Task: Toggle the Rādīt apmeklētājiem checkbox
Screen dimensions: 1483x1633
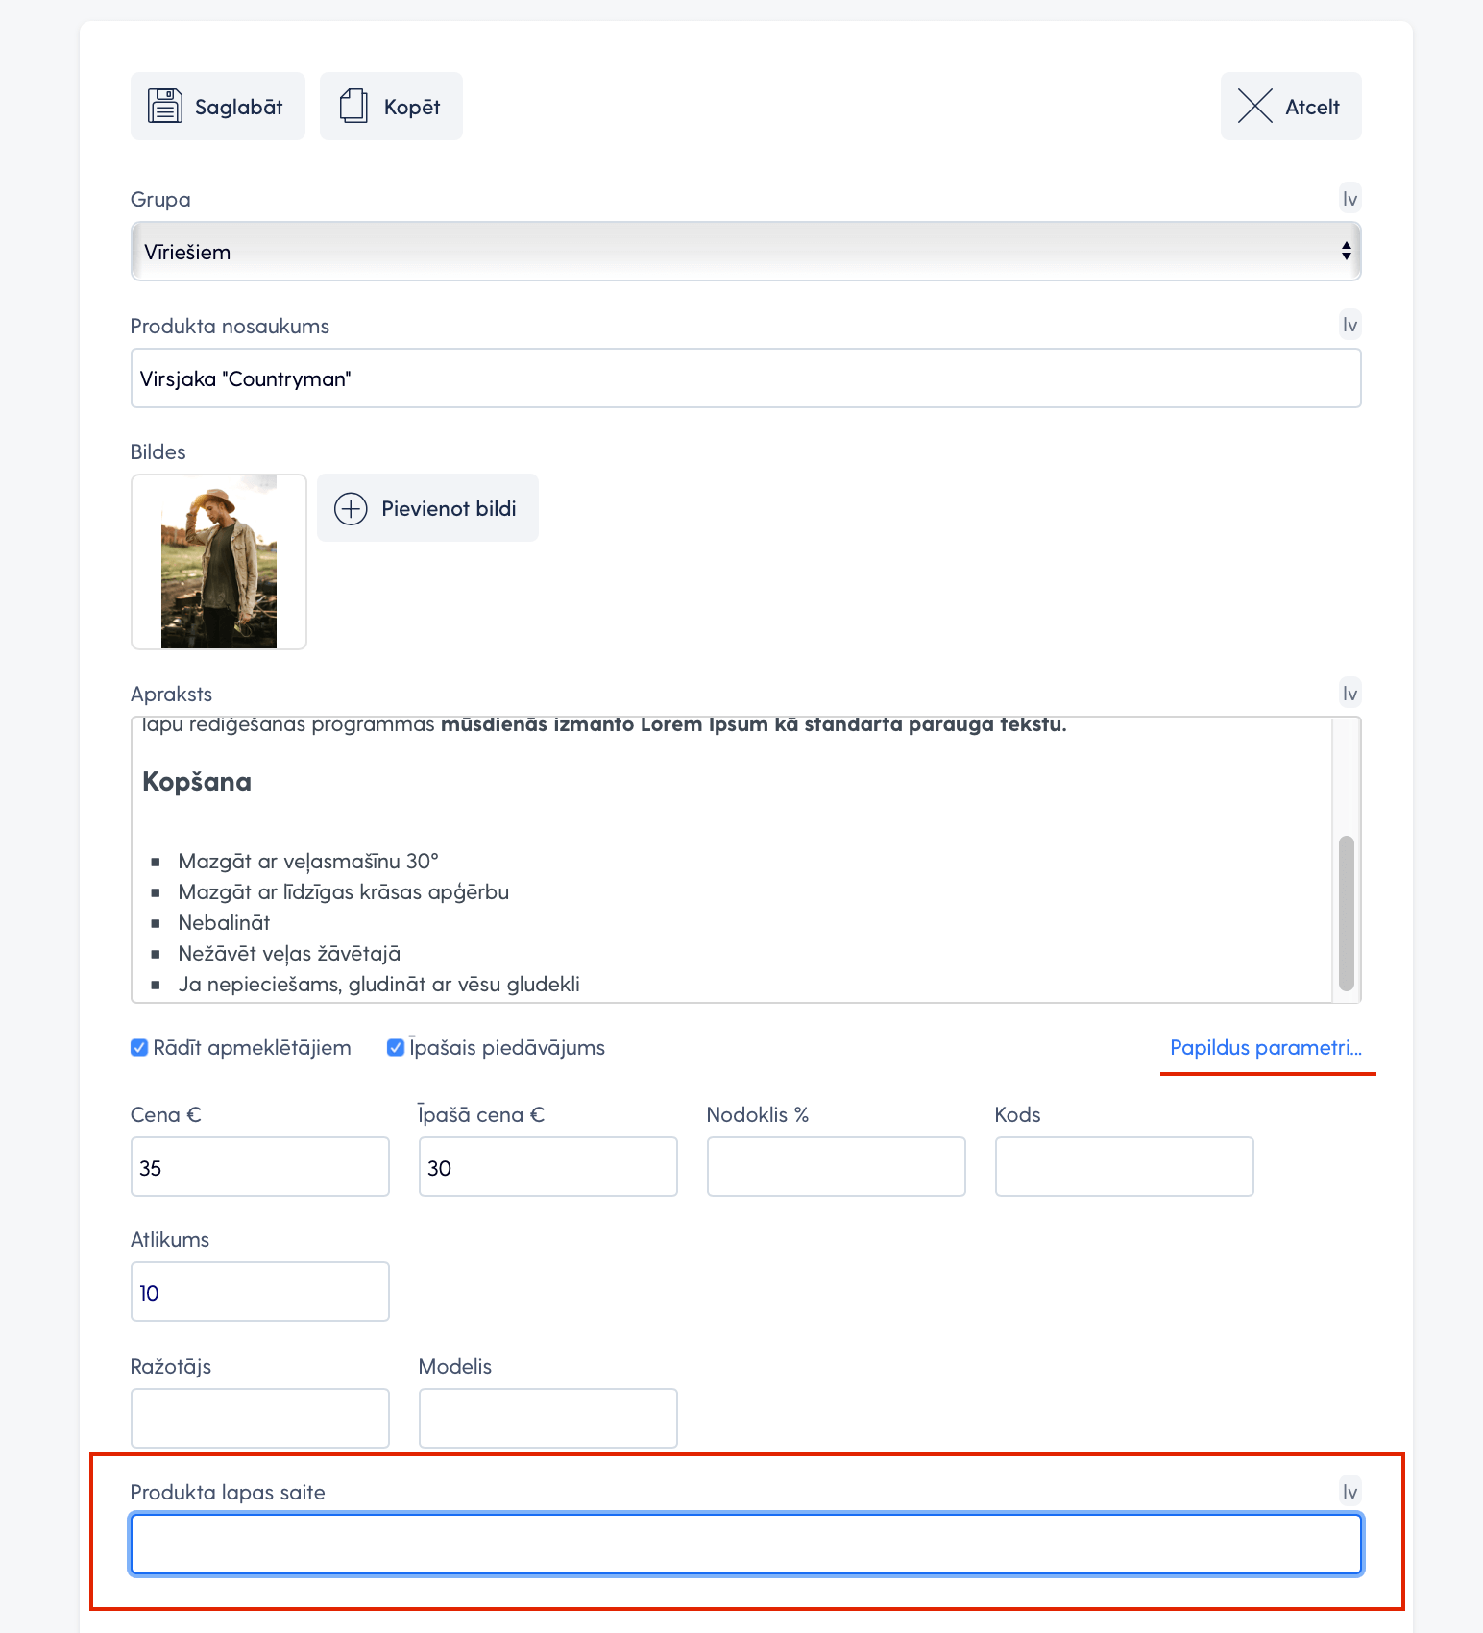Action: tap(139, 1047)
